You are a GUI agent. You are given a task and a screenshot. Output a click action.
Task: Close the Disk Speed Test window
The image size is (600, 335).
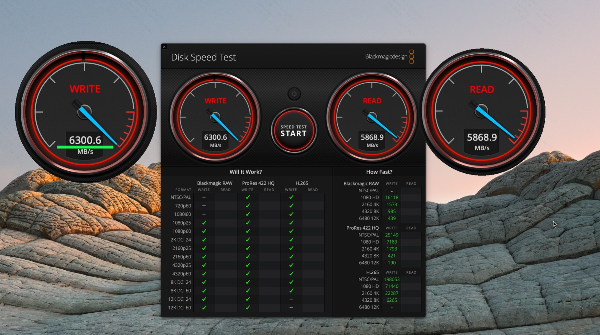coord(164,47)
